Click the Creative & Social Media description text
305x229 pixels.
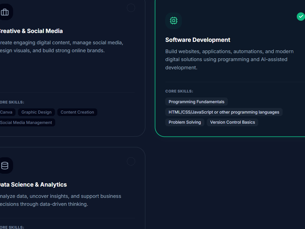(62, 46)
